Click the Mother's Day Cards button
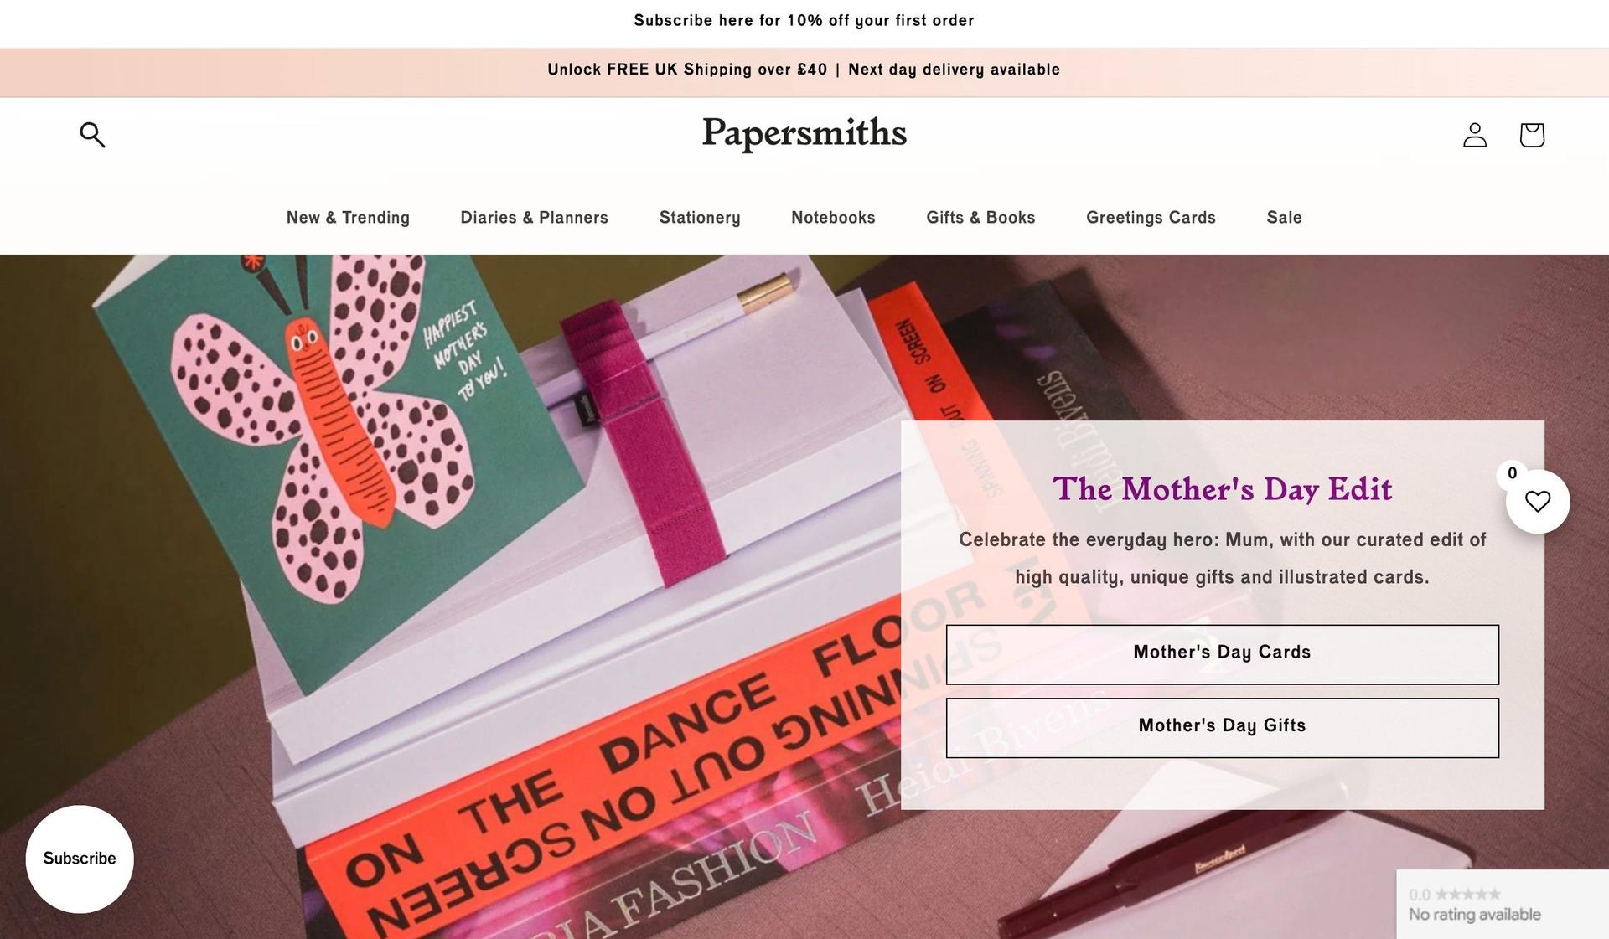The image size is (1609, 939). 1222,654
